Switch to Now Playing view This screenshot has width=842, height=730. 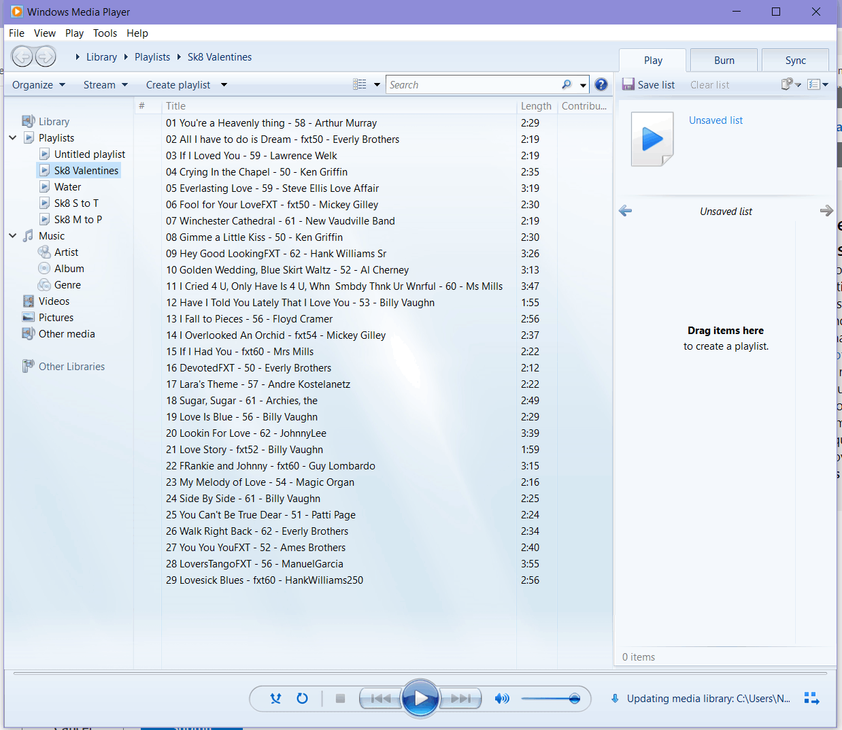click(x=811, y=698)
